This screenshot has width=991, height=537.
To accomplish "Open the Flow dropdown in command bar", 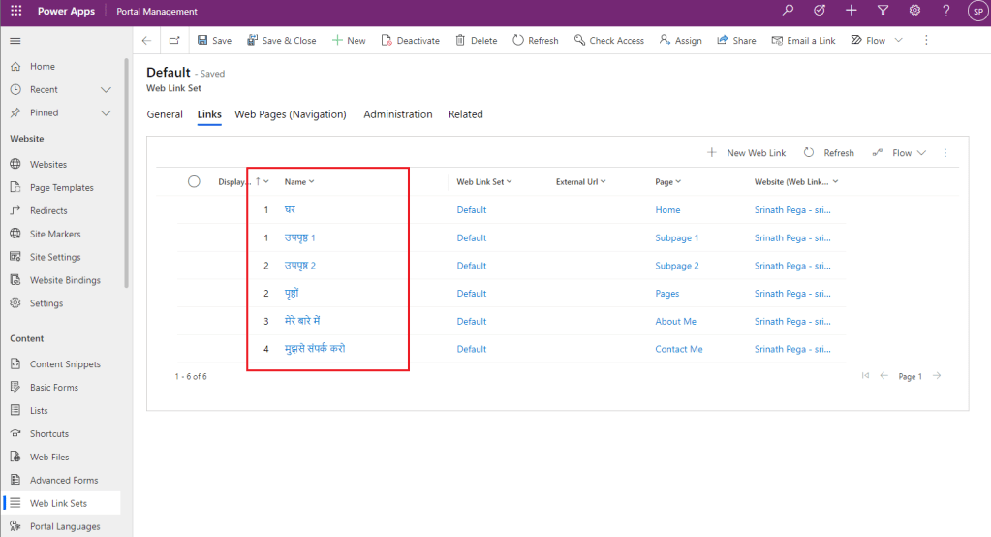I will pyautogui.click(x=877, y=41).
